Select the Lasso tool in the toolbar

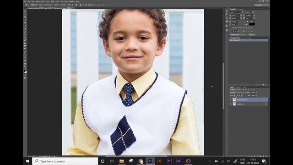(x=25, y=17)
